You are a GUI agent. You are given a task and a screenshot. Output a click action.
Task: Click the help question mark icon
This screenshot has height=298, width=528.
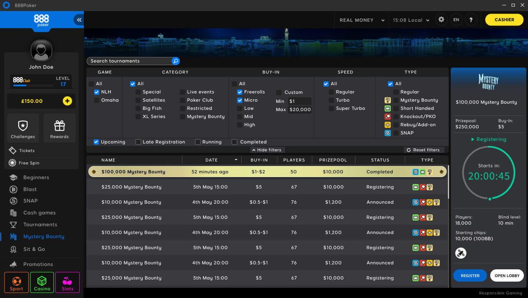pyautogui.click(x=471, y=20)
